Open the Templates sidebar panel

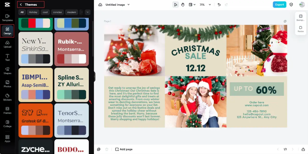point(8,18)
